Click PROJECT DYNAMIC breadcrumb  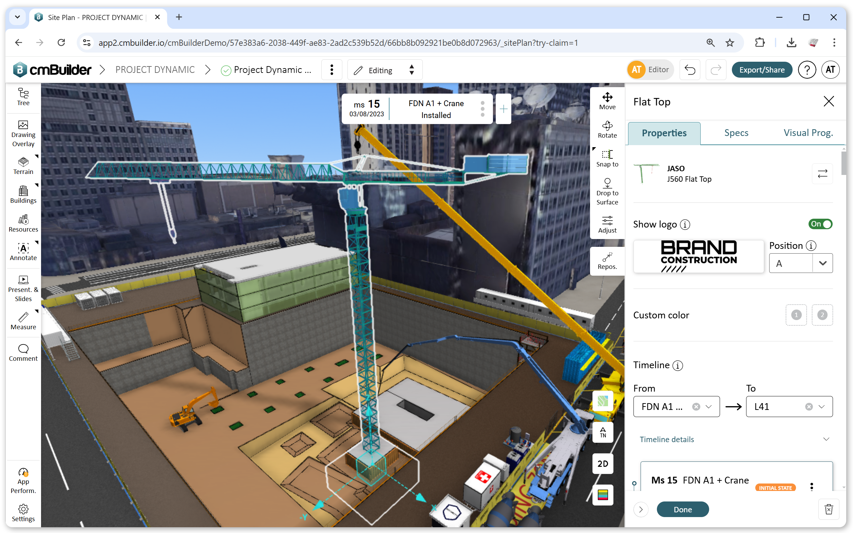[x=155, y=70]
